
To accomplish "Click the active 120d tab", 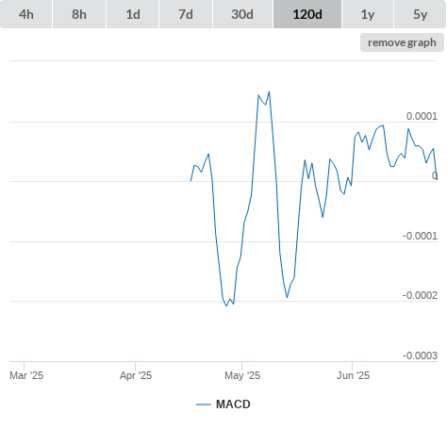I will click(x=307, y=14).
